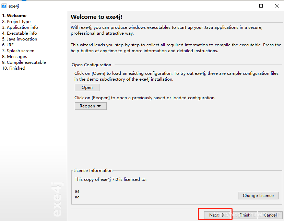Click the 'Open Configuration' section label
Image resolution: width=284 pixels, height=221 pixels.
click(92, 65)
